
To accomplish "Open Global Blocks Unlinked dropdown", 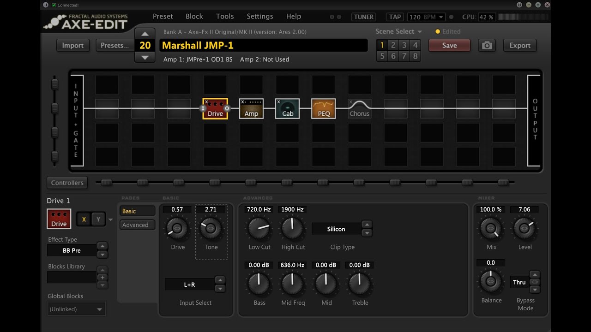I will click(x=77, y=309).
